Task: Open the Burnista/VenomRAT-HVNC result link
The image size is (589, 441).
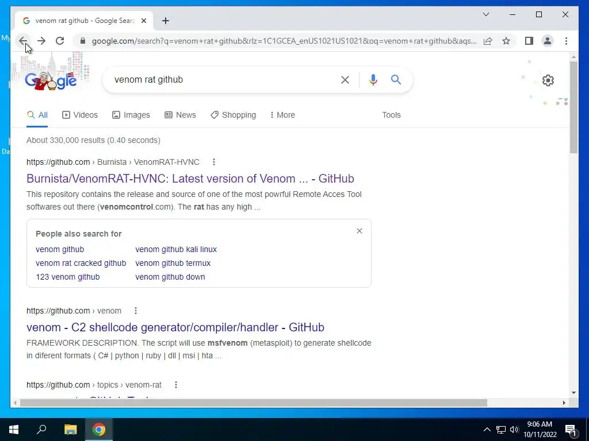Action: [190, 179]
